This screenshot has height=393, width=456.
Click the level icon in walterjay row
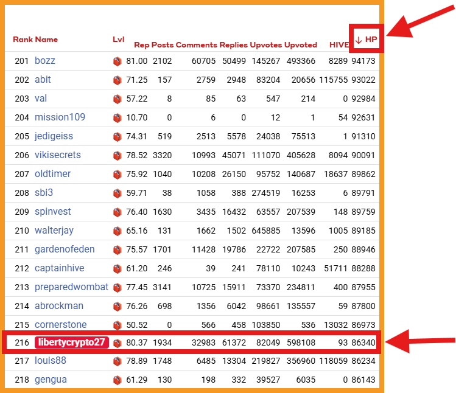(x=118, y=231)
